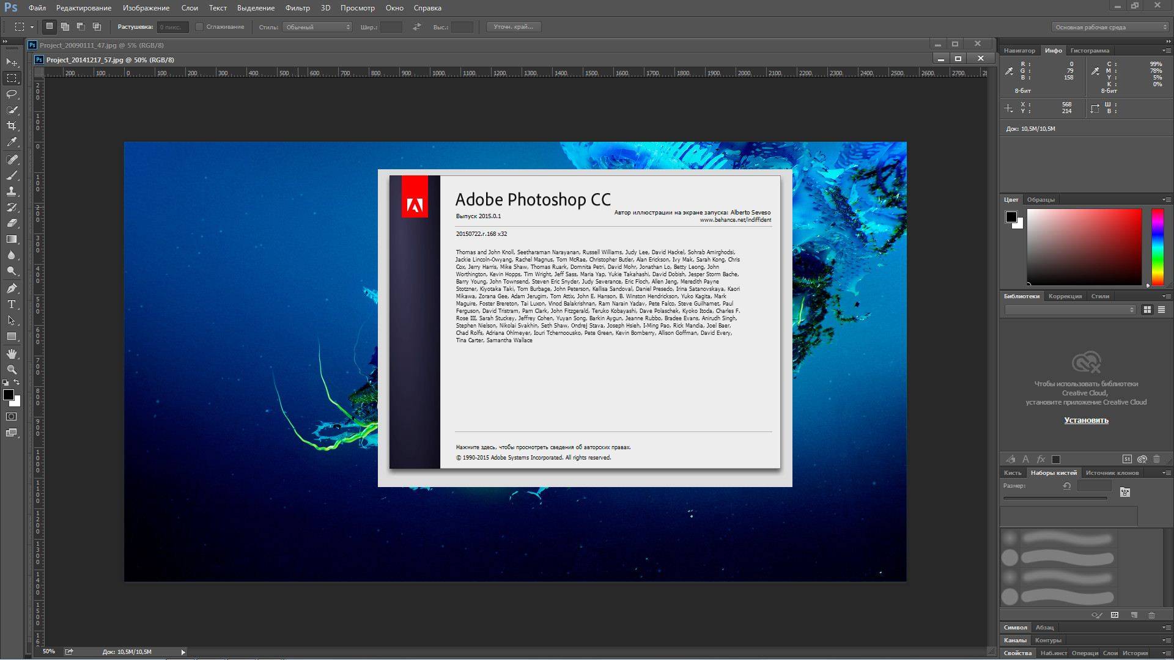The height and width of the screenshot is (660, 1174).
Task: Select the Blur tool
Action: pos(12,255)
